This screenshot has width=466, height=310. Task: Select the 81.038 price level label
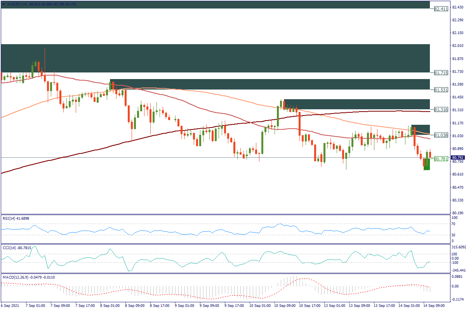441,135
